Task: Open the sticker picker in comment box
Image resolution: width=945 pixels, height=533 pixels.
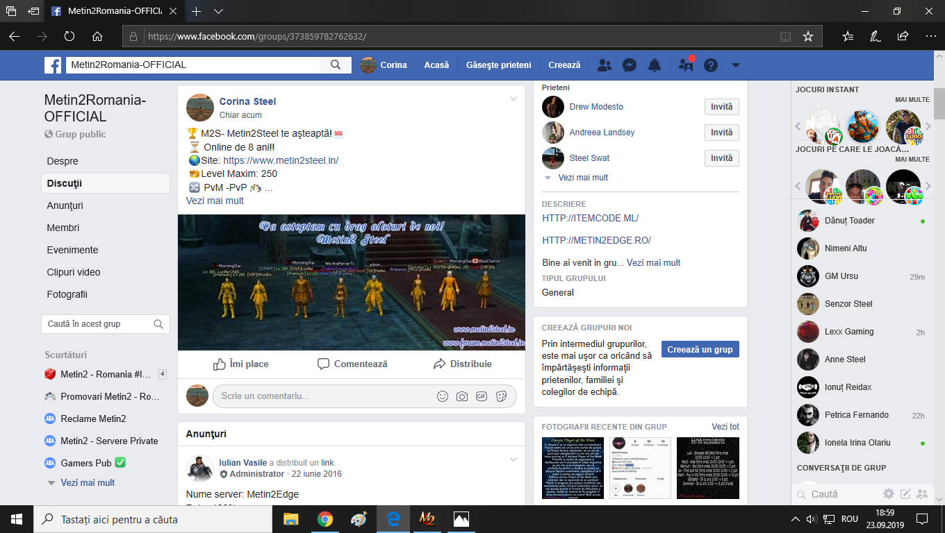Action: (501, 396)
